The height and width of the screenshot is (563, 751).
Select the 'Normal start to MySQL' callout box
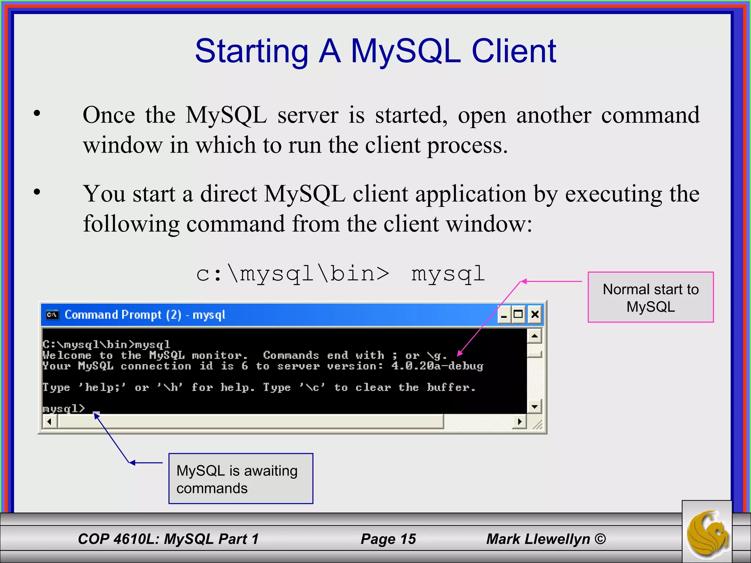click(651, 297)
